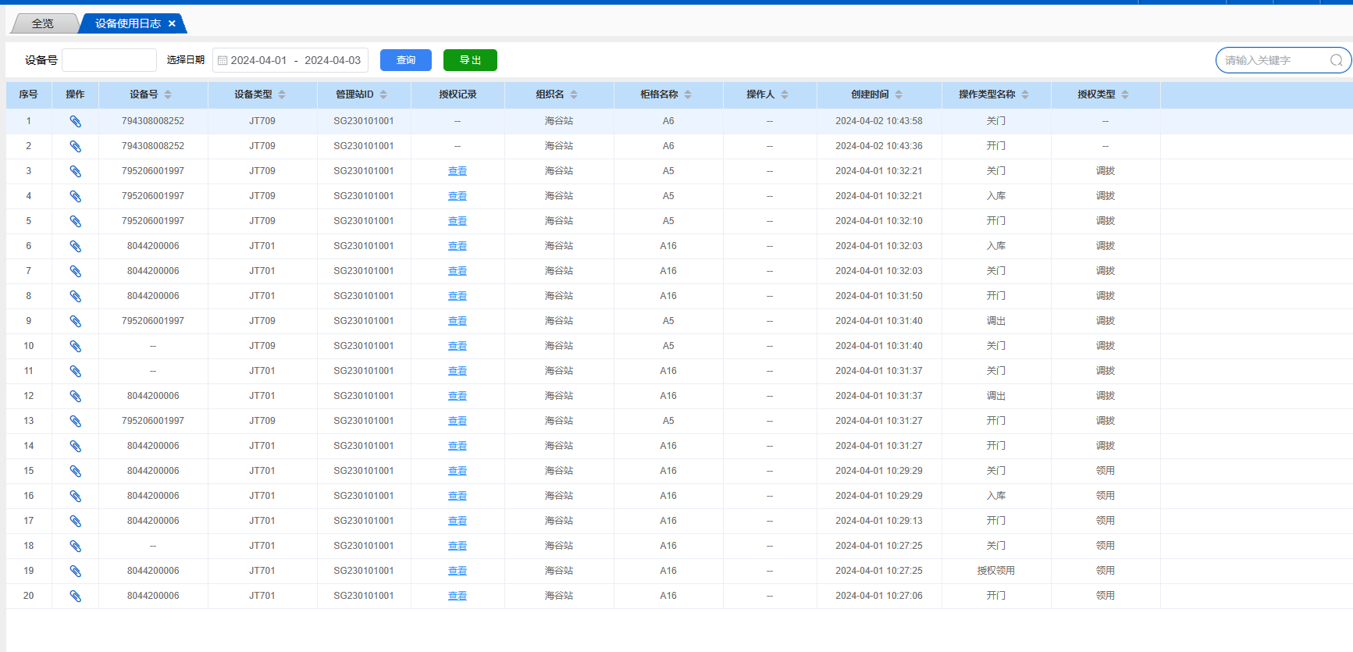Sort table by 设备号 column
The width and height of the screenshot is (1353, 652).
168,94
